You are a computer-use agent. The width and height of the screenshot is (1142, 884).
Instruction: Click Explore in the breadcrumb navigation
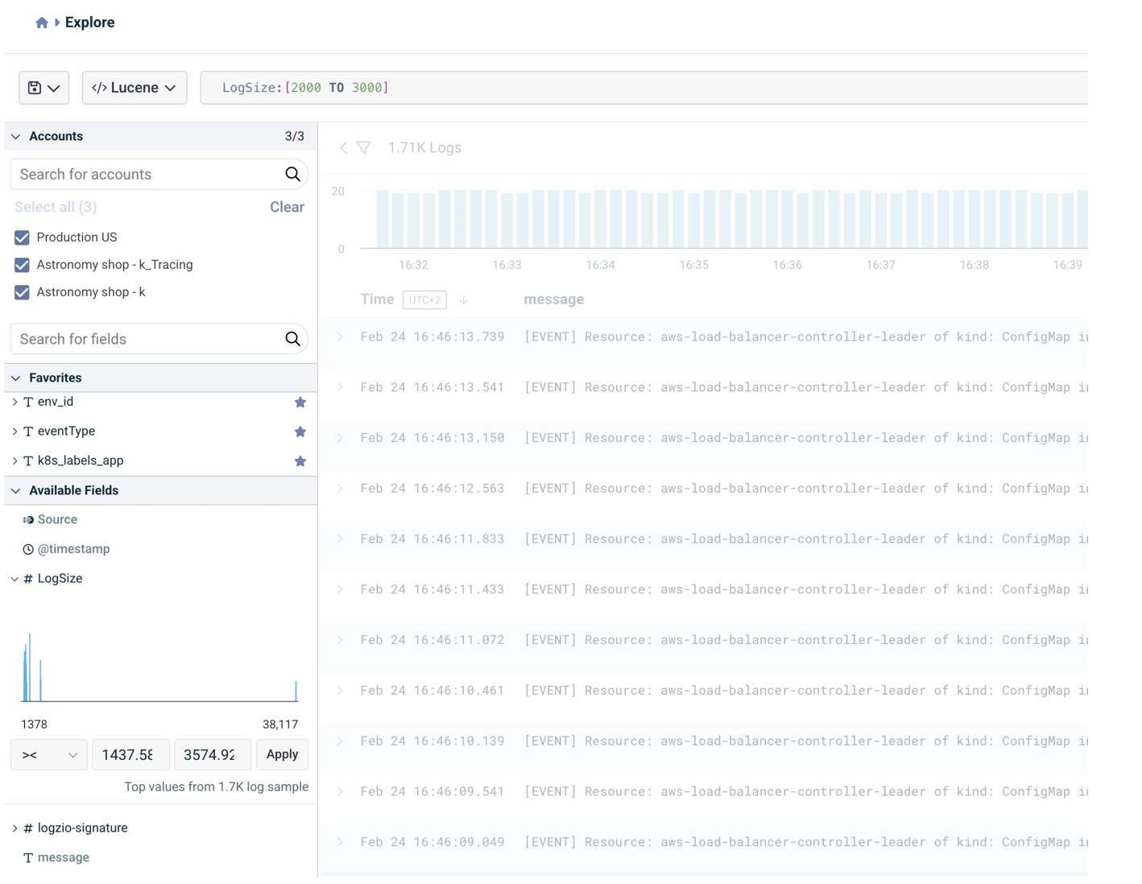click(89, 22)
